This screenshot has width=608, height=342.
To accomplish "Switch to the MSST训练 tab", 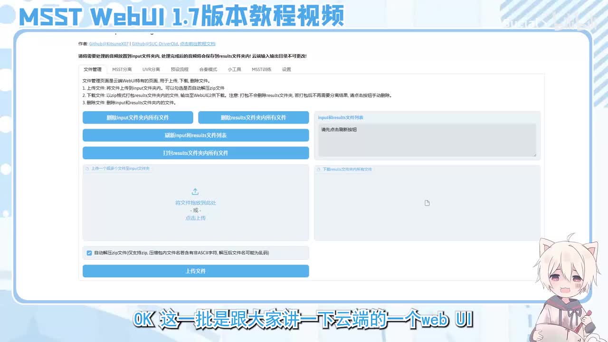I will click(x=262, y=69).
